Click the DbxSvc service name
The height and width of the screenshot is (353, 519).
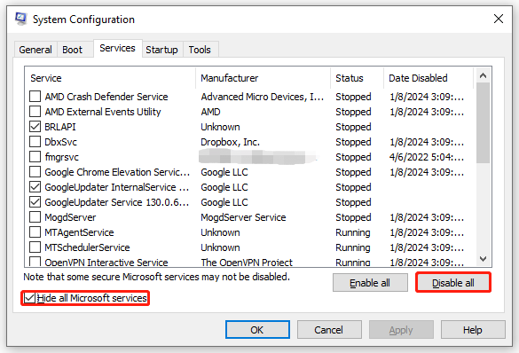click(x=60, y=142)
